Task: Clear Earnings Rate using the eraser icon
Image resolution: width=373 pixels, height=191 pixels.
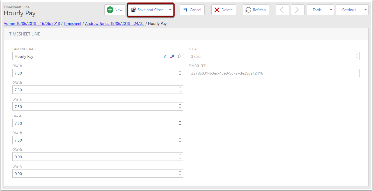Action: coord(172,56)
